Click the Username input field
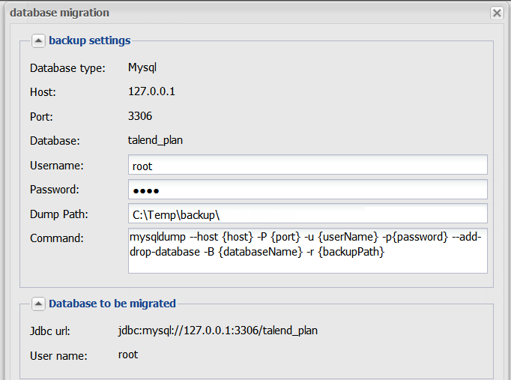Viewport: 511px width, 380px height. pos(307,166)
